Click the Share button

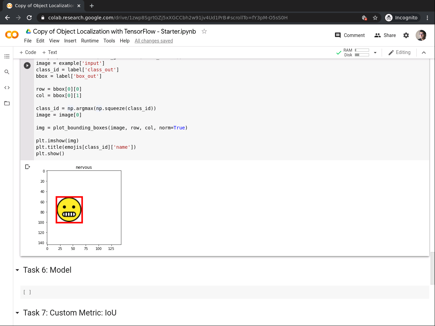385,35
